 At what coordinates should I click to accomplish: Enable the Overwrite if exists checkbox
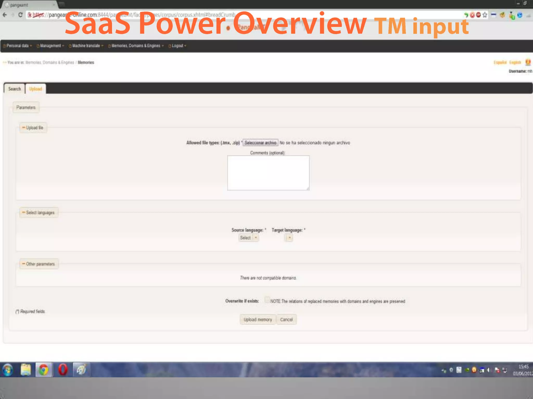(267, 300)
